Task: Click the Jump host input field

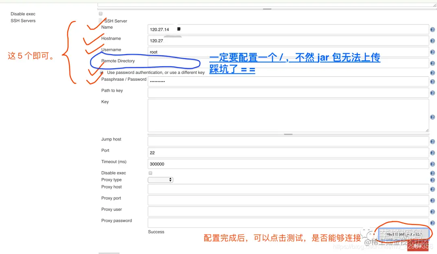Action: (x=288, y=141)
